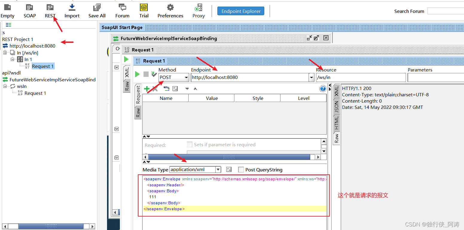
Task: Check the Sets if parameter is required box
Action: (x=190, y=144)
